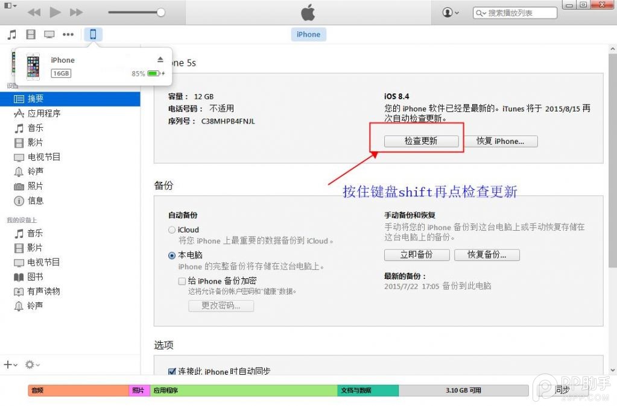
Task: Select the iCloud backup radio button
Action: click(171, 230)
